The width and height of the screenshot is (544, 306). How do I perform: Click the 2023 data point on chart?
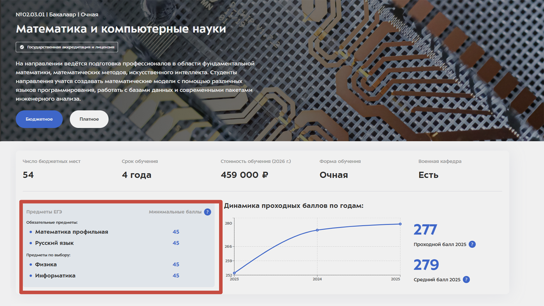(x=234, y=273)
